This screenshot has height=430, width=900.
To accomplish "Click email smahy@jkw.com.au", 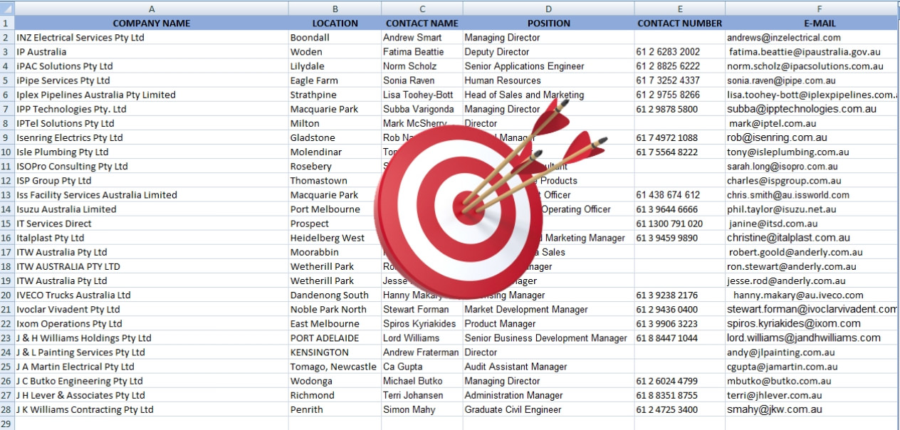I will tap(812, 409).
